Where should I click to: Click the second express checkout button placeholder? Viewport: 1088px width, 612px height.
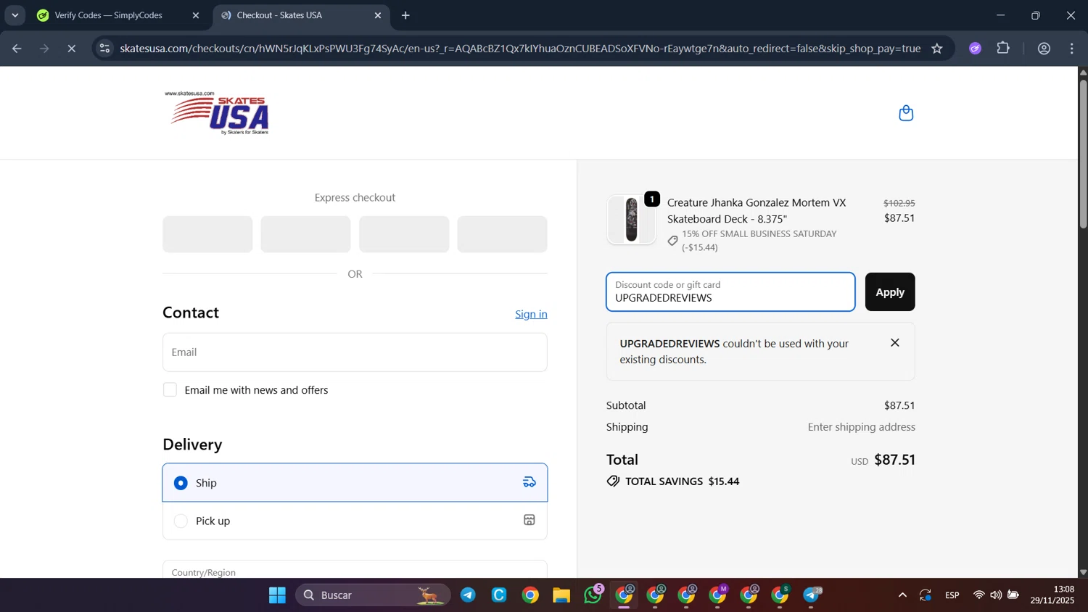(x=305, y=234)
